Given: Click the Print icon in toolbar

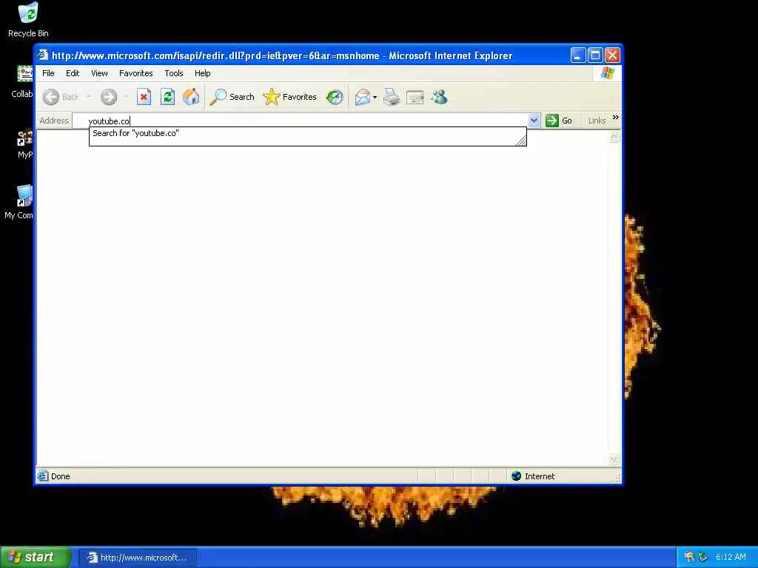Looking at the screenshot, I should coord(392,97).
